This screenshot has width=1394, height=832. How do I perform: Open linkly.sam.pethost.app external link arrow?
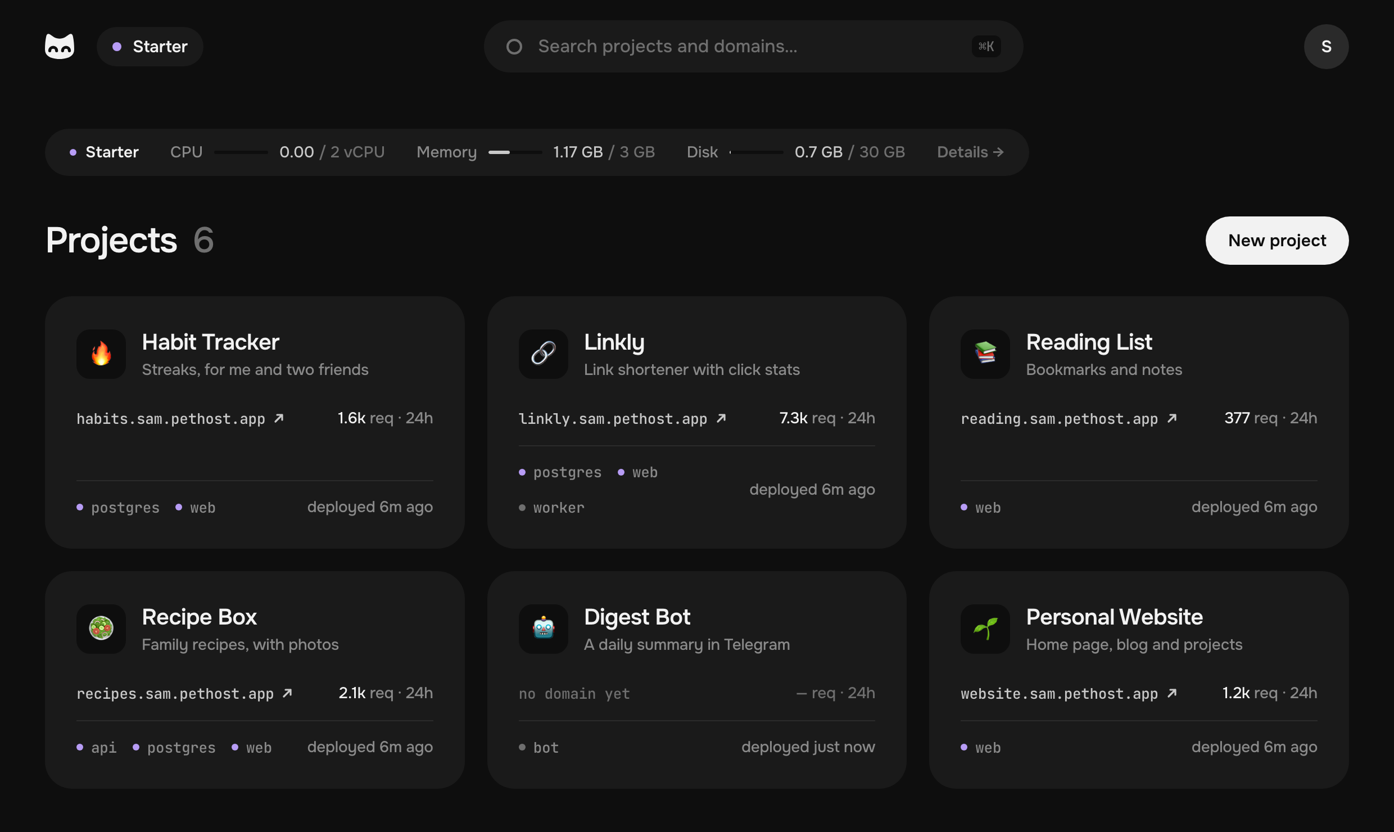point(721,418)
